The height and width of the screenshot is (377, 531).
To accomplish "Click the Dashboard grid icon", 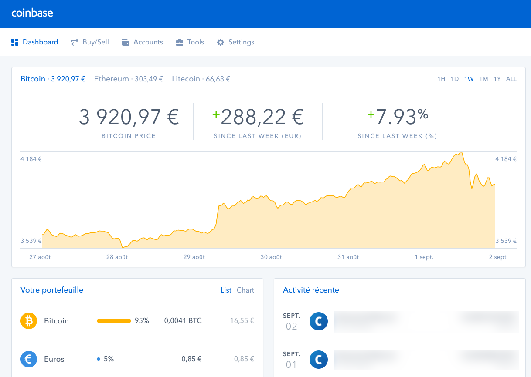I will coord(15,42).
